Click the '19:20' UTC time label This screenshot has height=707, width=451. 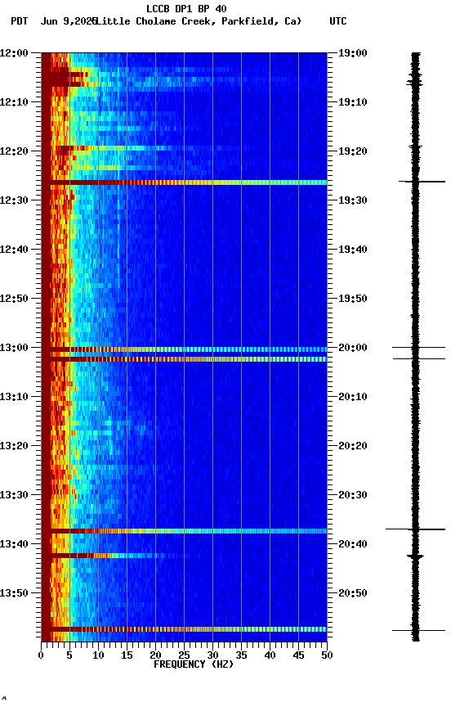point(353,151)
